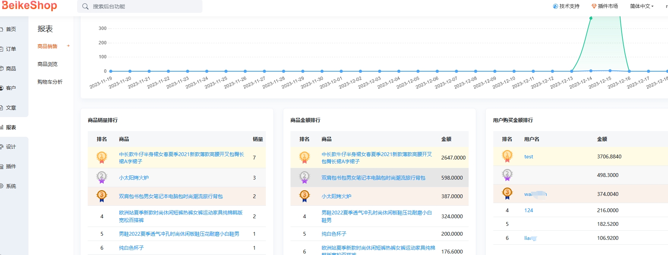The height and width of the screenshot is (255, 668).
Task: Click the 用户购买金额排行 panel title
Action: coord(513,120)
